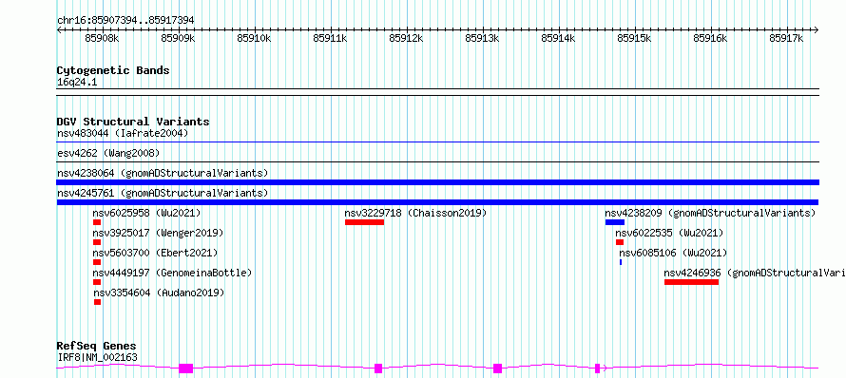846x378 pixels.
Task: Click the 85915k ruler tick label
Action: point(635,38)
